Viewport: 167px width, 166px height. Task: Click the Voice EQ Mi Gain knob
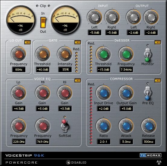(x=43, y=93)
